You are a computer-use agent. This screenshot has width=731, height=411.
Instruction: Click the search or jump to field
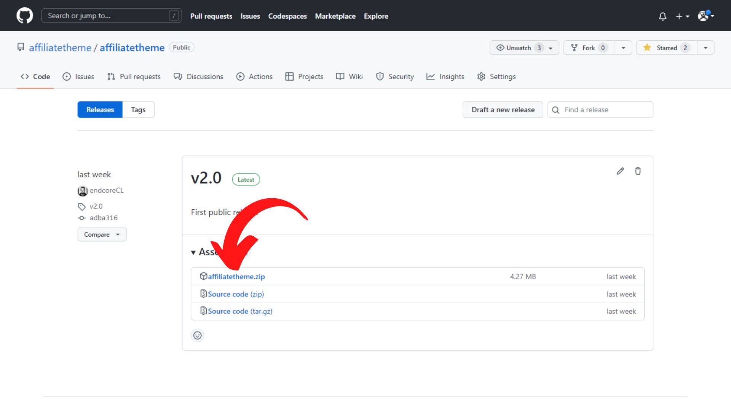[111, 16]
